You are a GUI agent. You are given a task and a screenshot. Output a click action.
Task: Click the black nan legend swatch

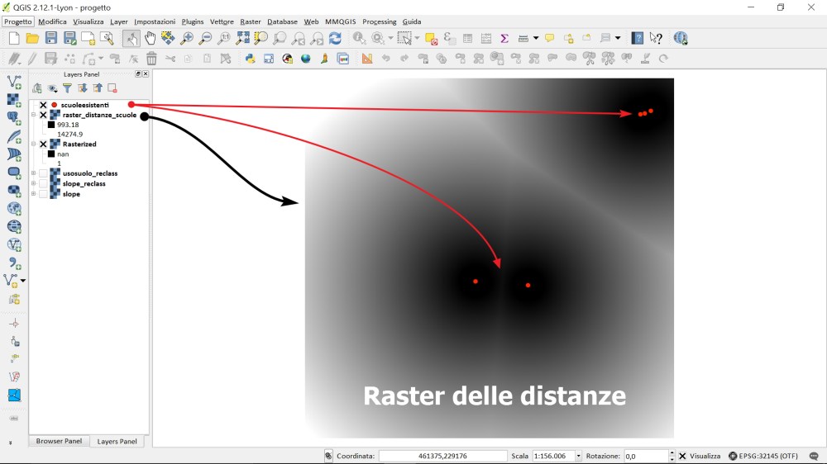[x=51, y=154]
